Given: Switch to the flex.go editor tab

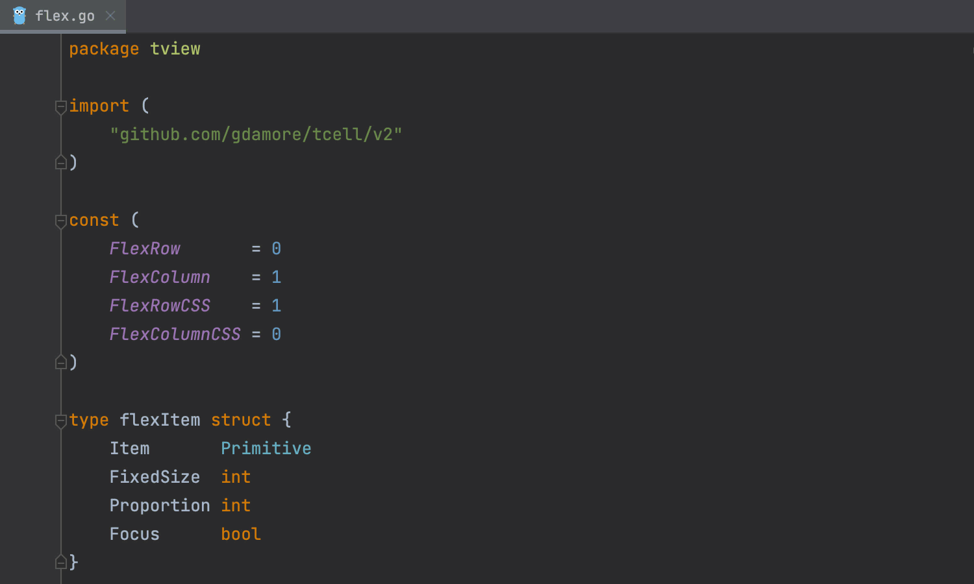Looking at the screenshot, I should (x=64, y=16).
